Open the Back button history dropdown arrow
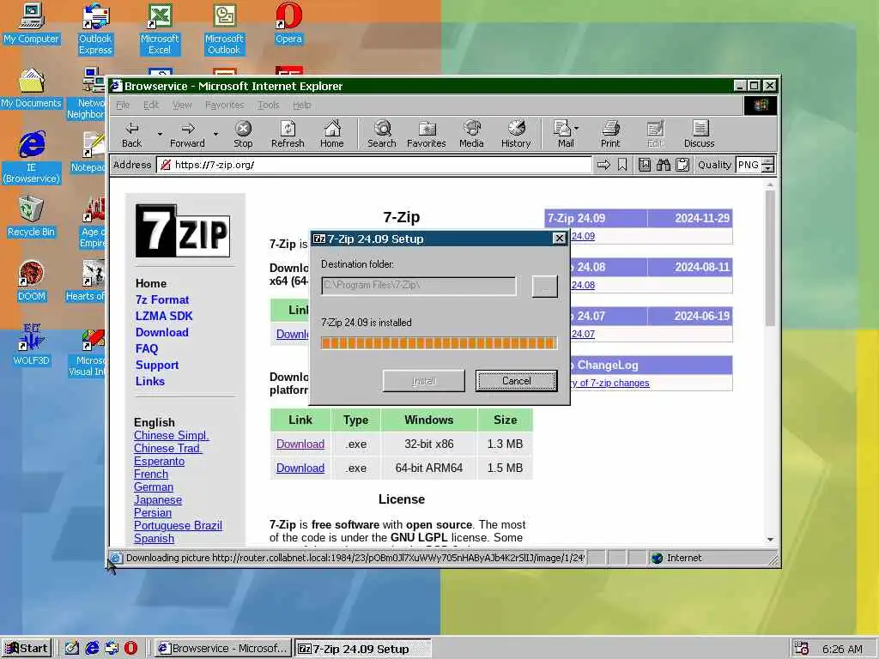 pos(160,135)
